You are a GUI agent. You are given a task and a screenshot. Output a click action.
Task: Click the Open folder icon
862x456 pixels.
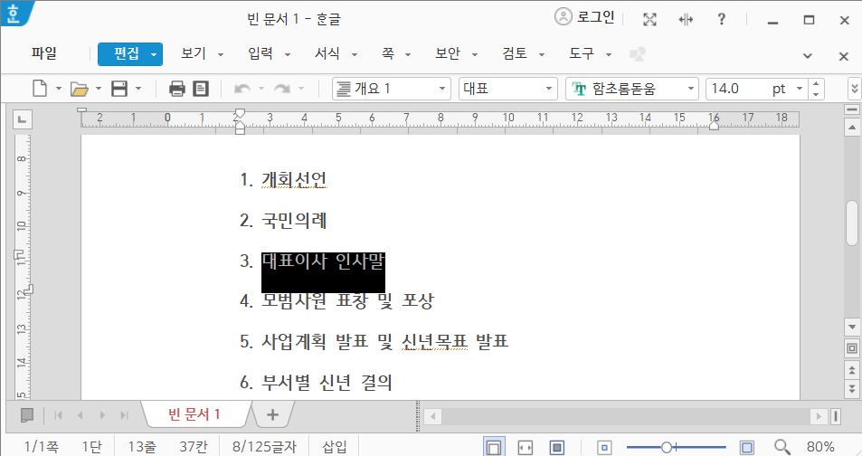pyautogui.click(x=80, y=89)
